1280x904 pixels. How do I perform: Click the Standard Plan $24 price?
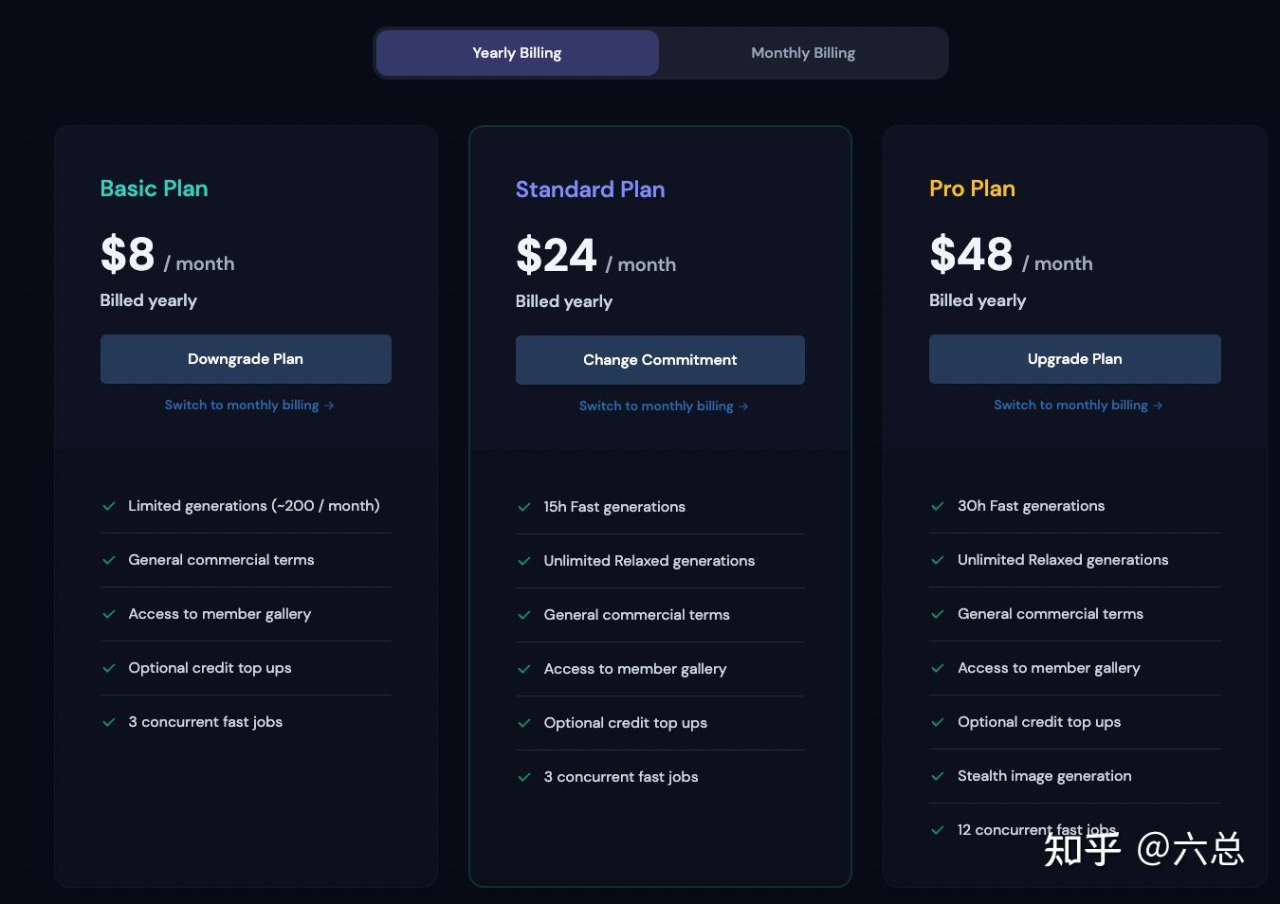[557, 256]
